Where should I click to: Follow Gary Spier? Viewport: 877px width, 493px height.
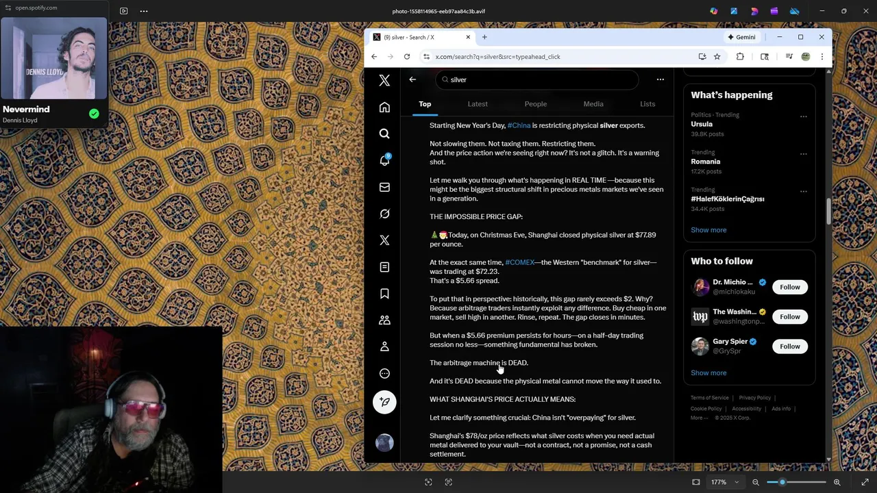coord(790,346)
